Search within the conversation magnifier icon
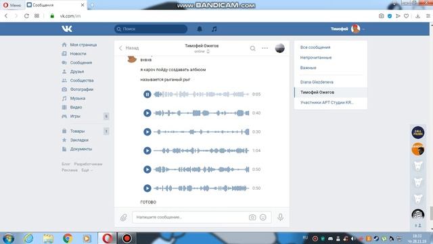 click(x=252, y=48)
